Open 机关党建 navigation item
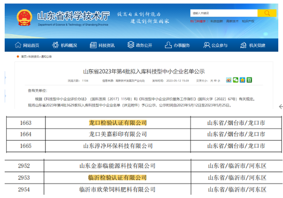 coord(258,45)
